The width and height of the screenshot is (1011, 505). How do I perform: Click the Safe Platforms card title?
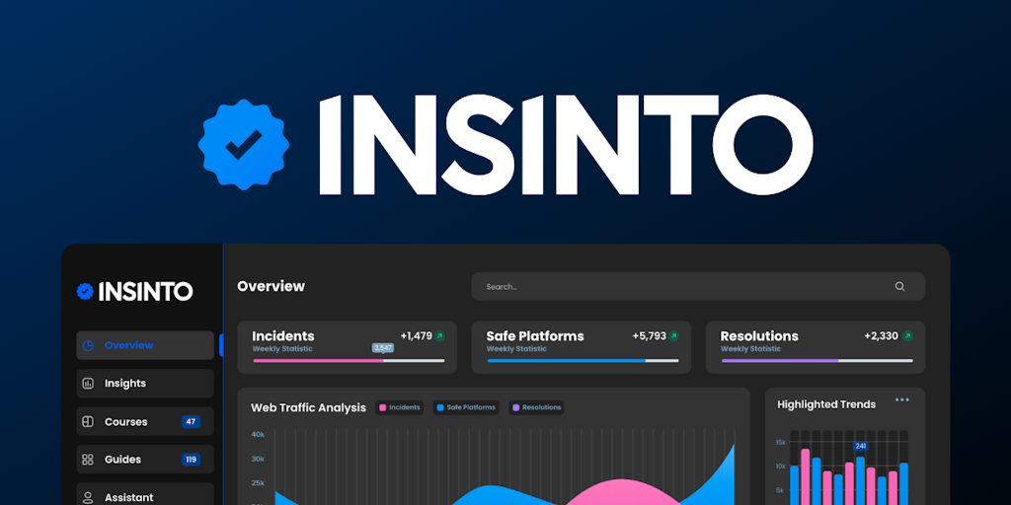(535, 336)
